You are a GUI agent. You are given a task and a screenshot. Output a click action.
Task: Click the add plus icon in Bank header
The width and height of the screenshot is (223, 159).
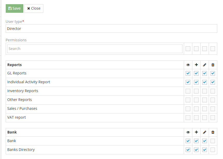(196, 132)
